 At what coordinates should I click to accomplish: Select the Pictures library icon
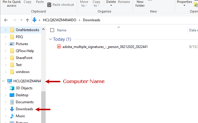(12, 44)
